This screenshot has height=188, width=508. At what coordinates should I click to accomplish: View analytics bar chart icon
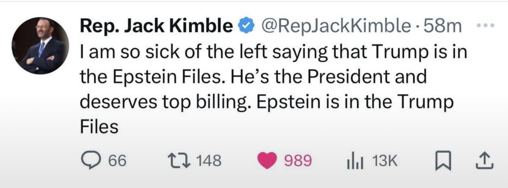(x=355, y=161)
